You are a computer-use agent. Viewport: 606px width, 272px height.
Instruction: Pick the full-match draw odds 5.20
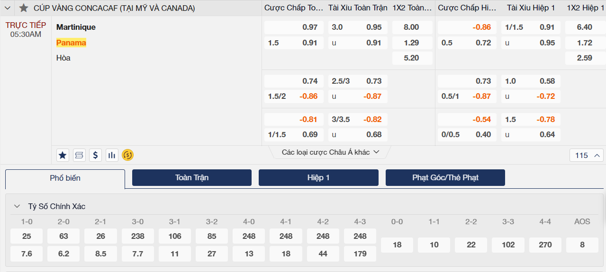411,58
